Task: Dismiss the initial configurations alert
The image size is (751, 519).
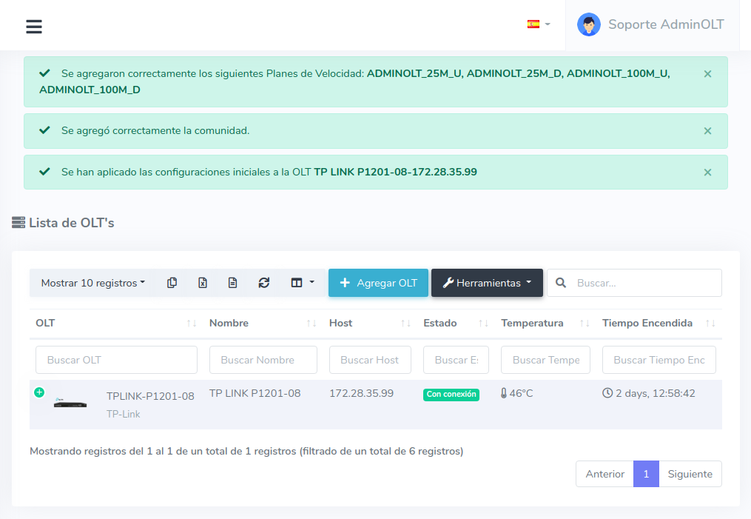Action: (707, 173)
